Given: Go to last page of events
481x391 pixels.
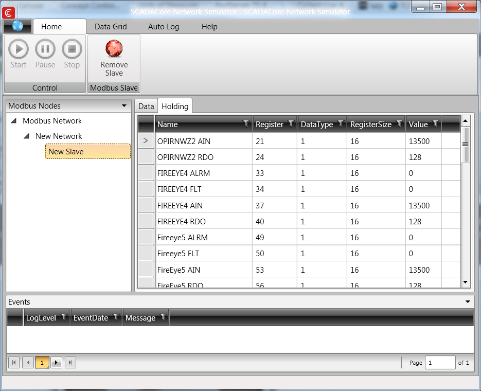Looking at the screenshot, I should click(x=70, y=363).
